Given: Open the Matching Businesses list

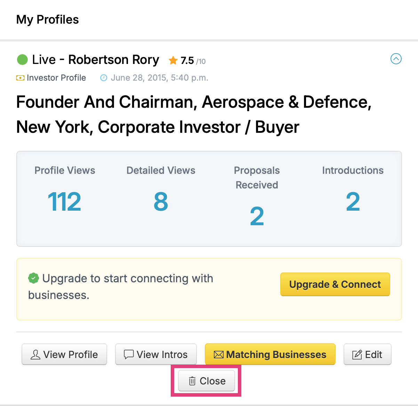Looking at the screenshot, I should tap(270, 354).
